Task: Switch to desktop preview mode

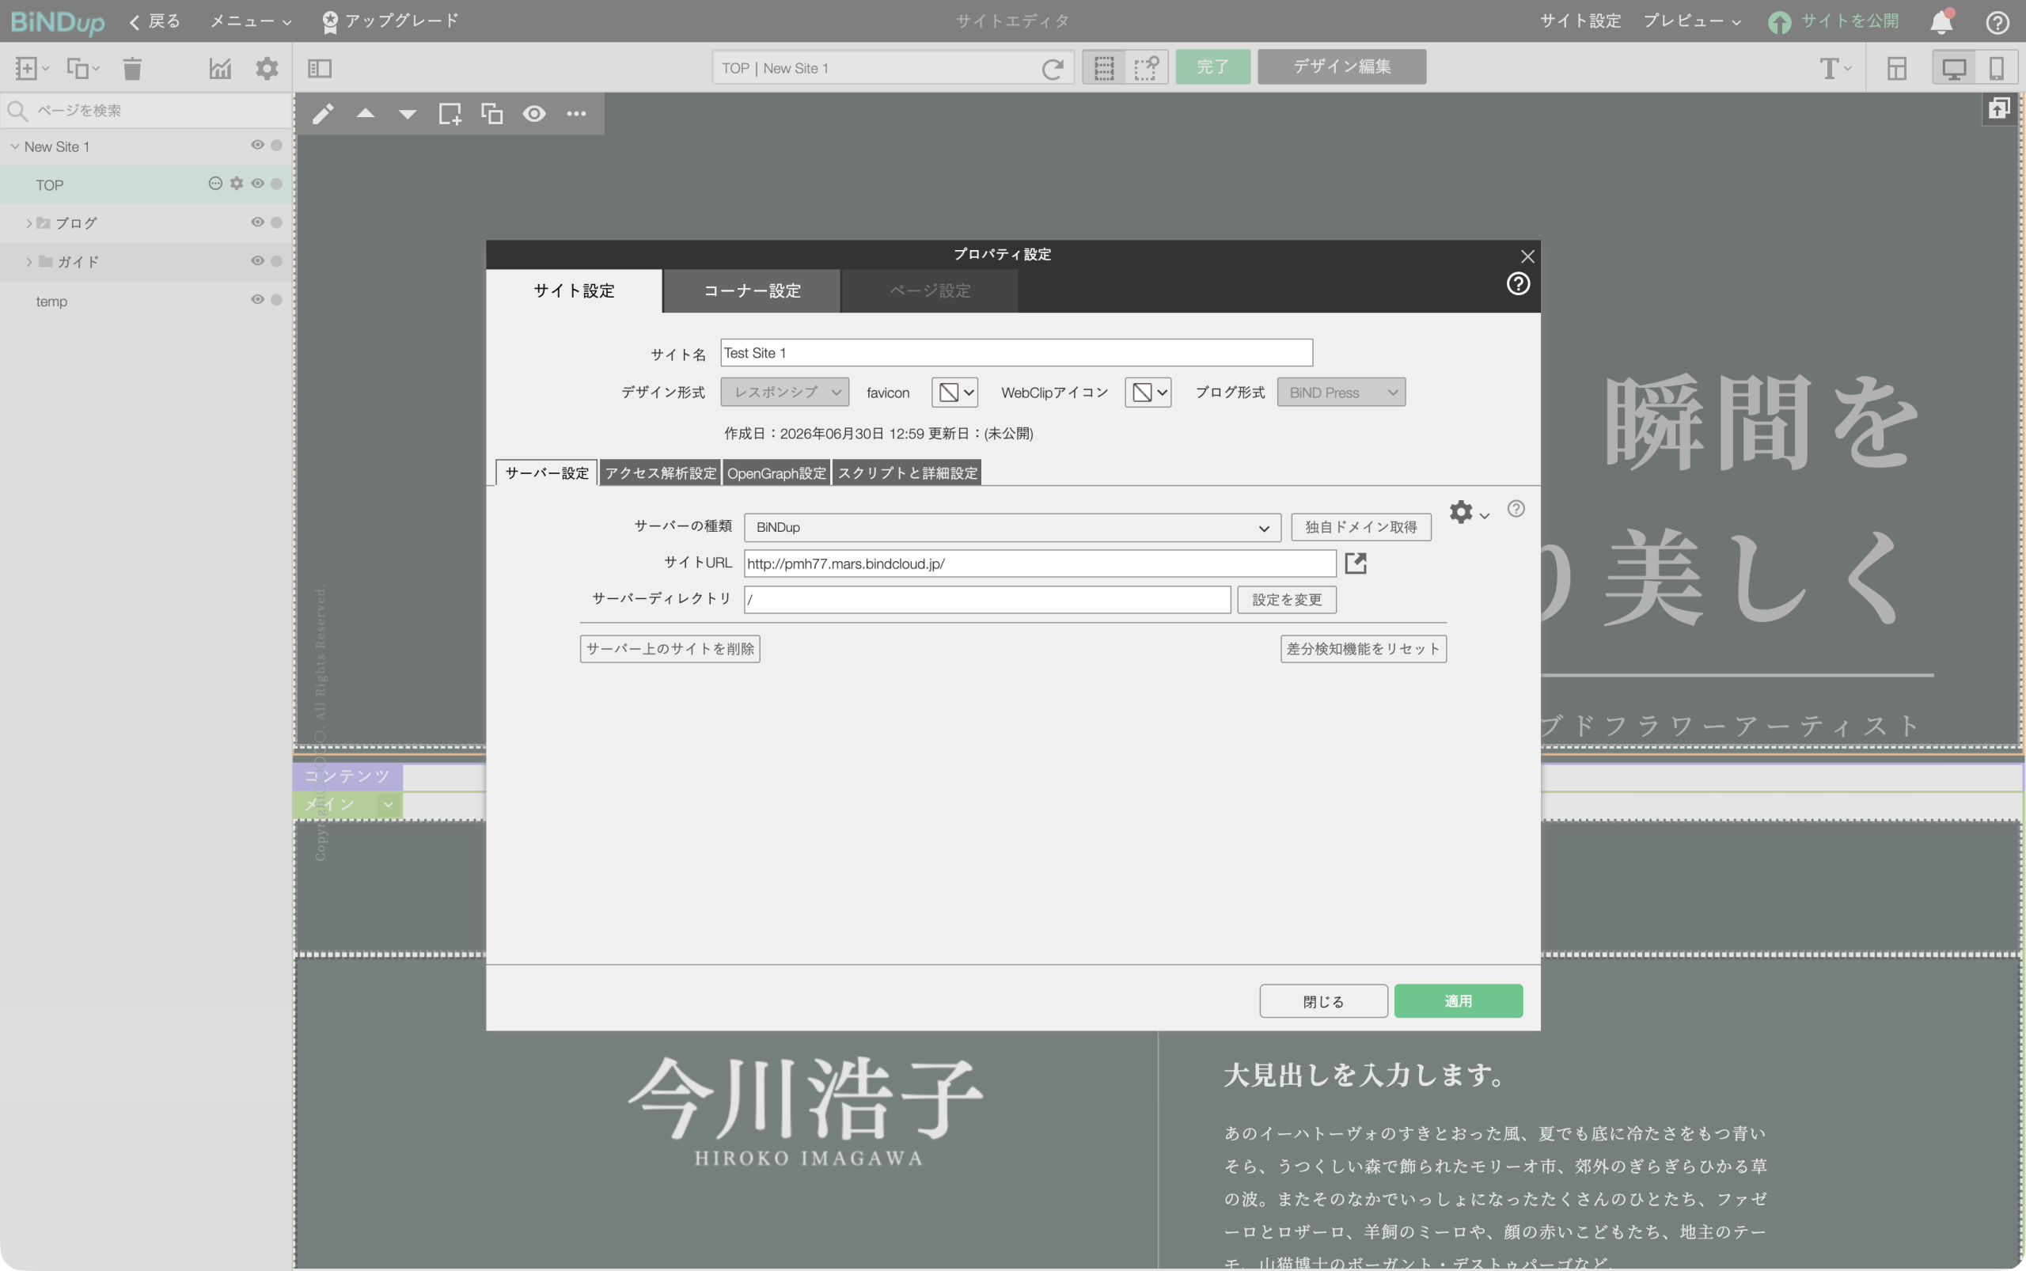Action: click(1954, 68)
